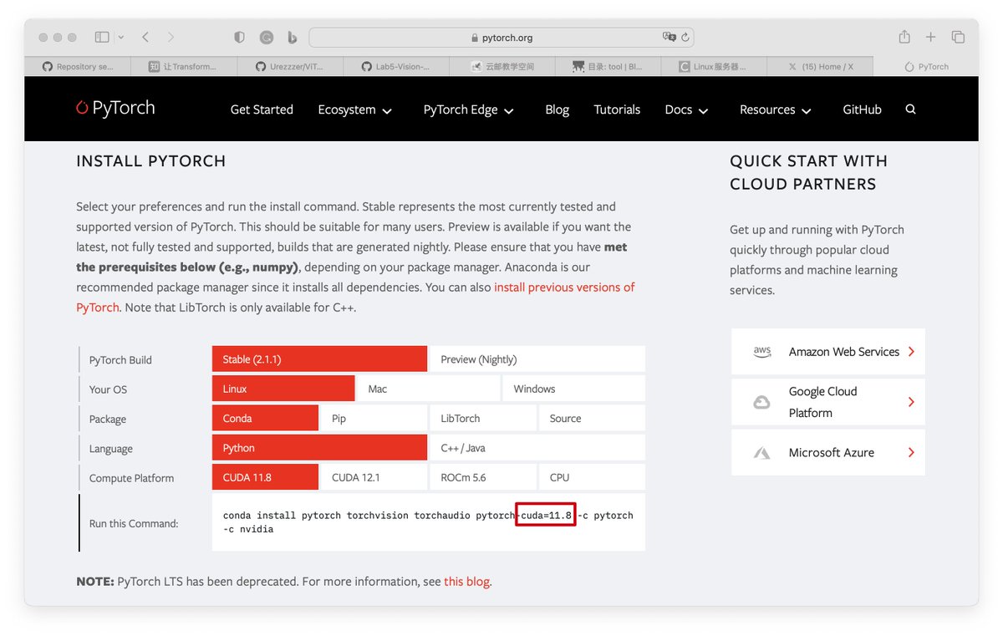This screenshot has width=1003, height=636.
Task: Switch to the (15) Home / X tab
Action: tap(821, 66)
